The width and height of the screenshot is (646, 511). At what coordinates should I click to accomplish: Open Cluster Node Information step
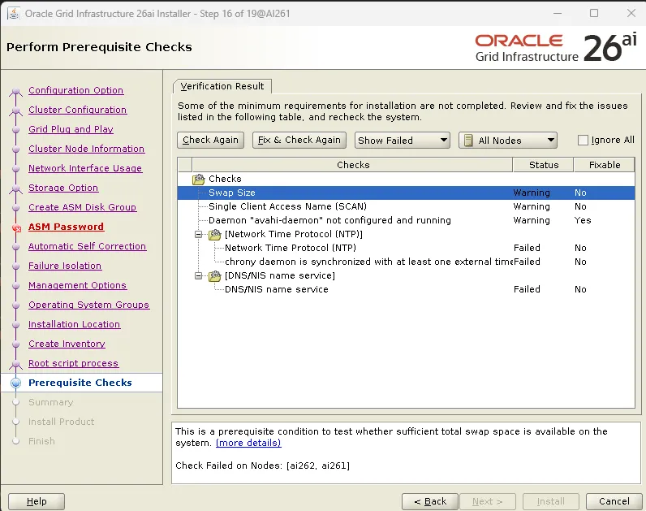[87, 149]
